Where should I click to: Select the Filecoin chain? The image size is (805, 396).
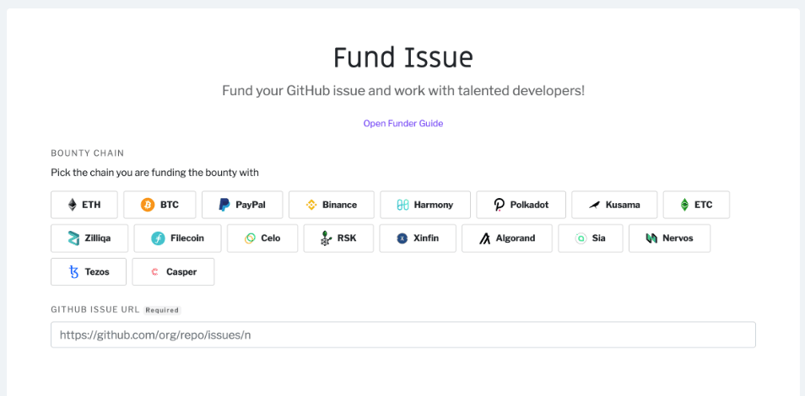[x=178, y=238]
